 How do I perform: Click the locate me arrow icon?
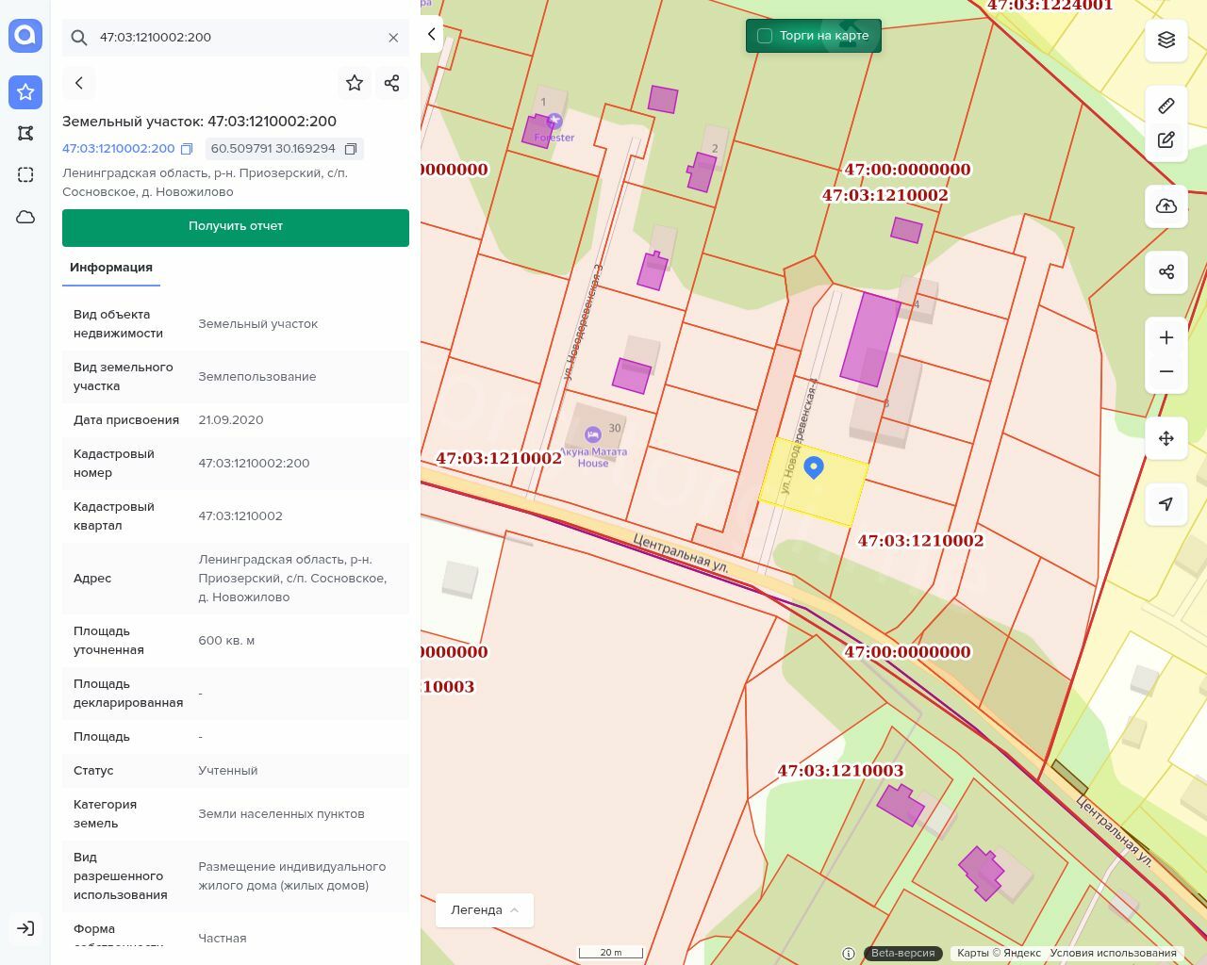1166,504
